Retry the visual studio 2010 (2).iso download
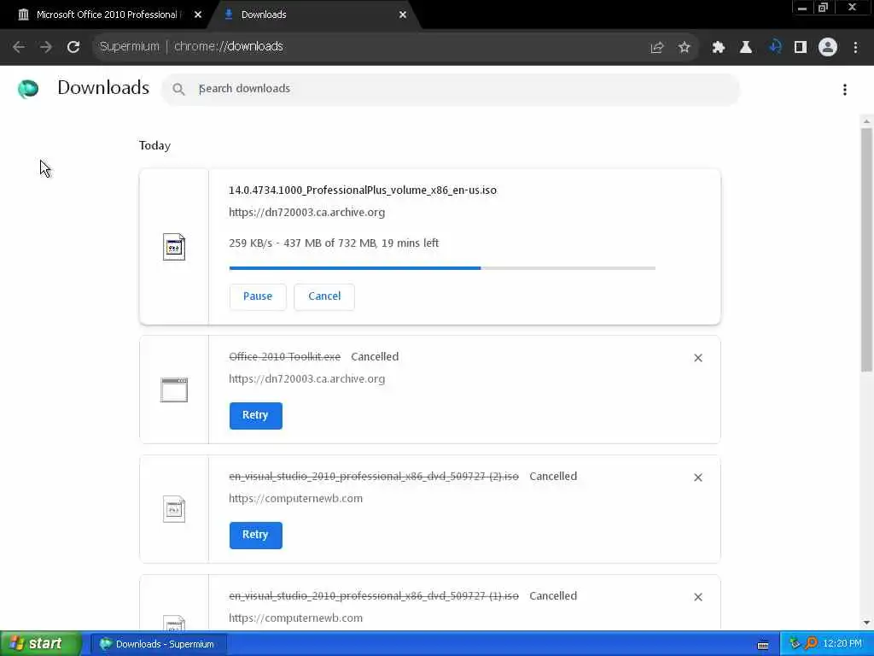 255,535
